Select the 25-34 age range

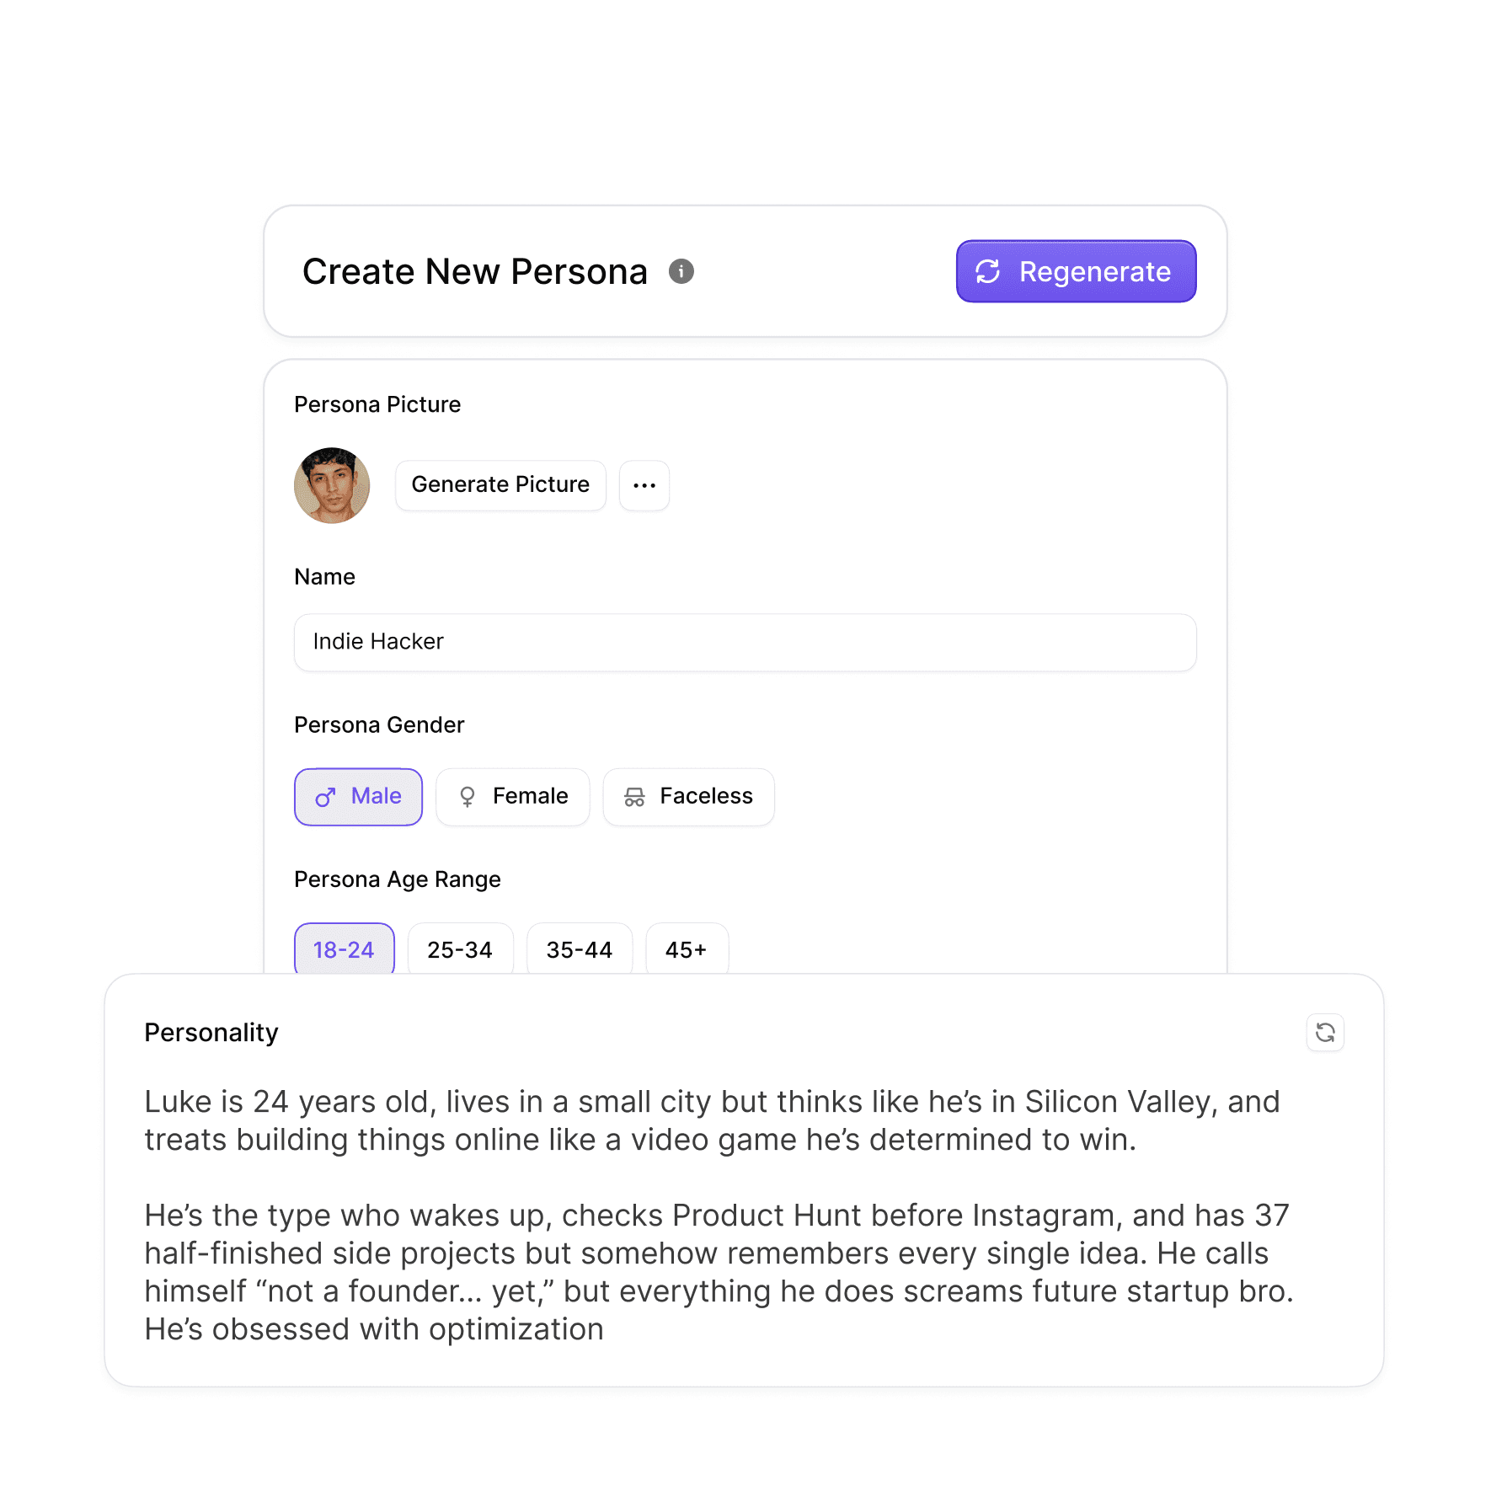pos(461,949)
